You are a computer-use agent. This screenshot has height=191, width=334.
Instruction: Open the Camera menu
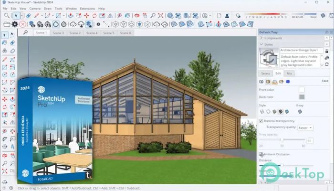pos(35,9)
